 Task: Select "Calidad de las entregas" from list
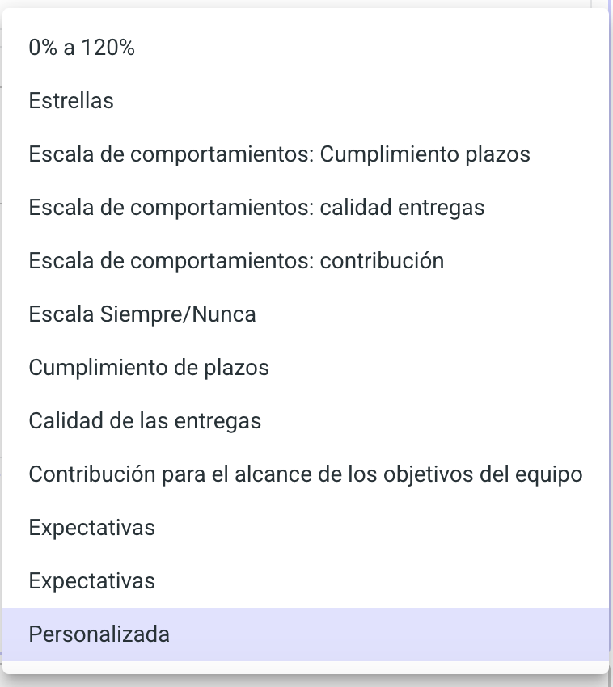(x=145, y=421)
